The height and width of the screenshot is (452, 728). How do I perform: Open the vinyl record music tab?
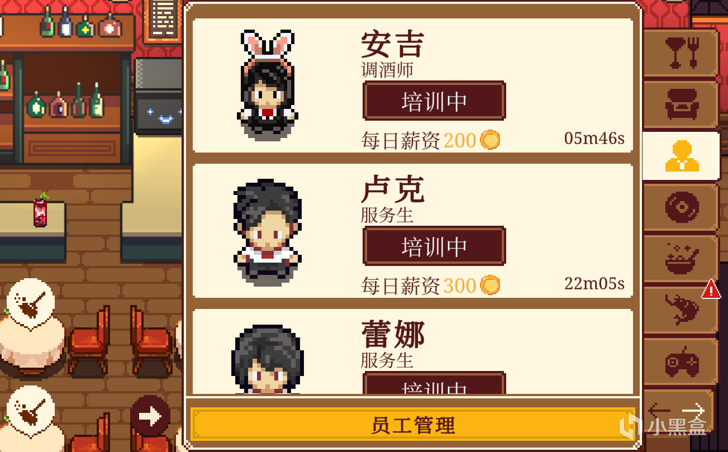tap(681, 208)
